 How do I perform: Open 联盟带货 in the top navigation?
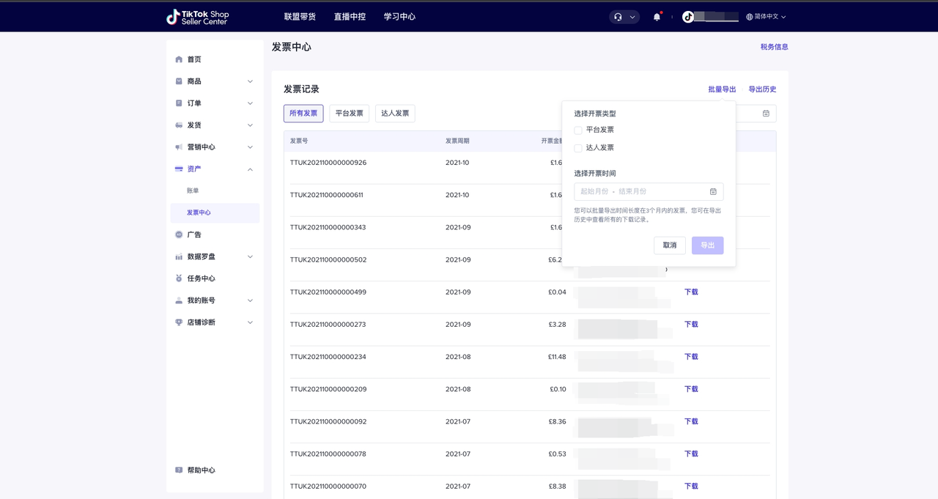(300, 17)
